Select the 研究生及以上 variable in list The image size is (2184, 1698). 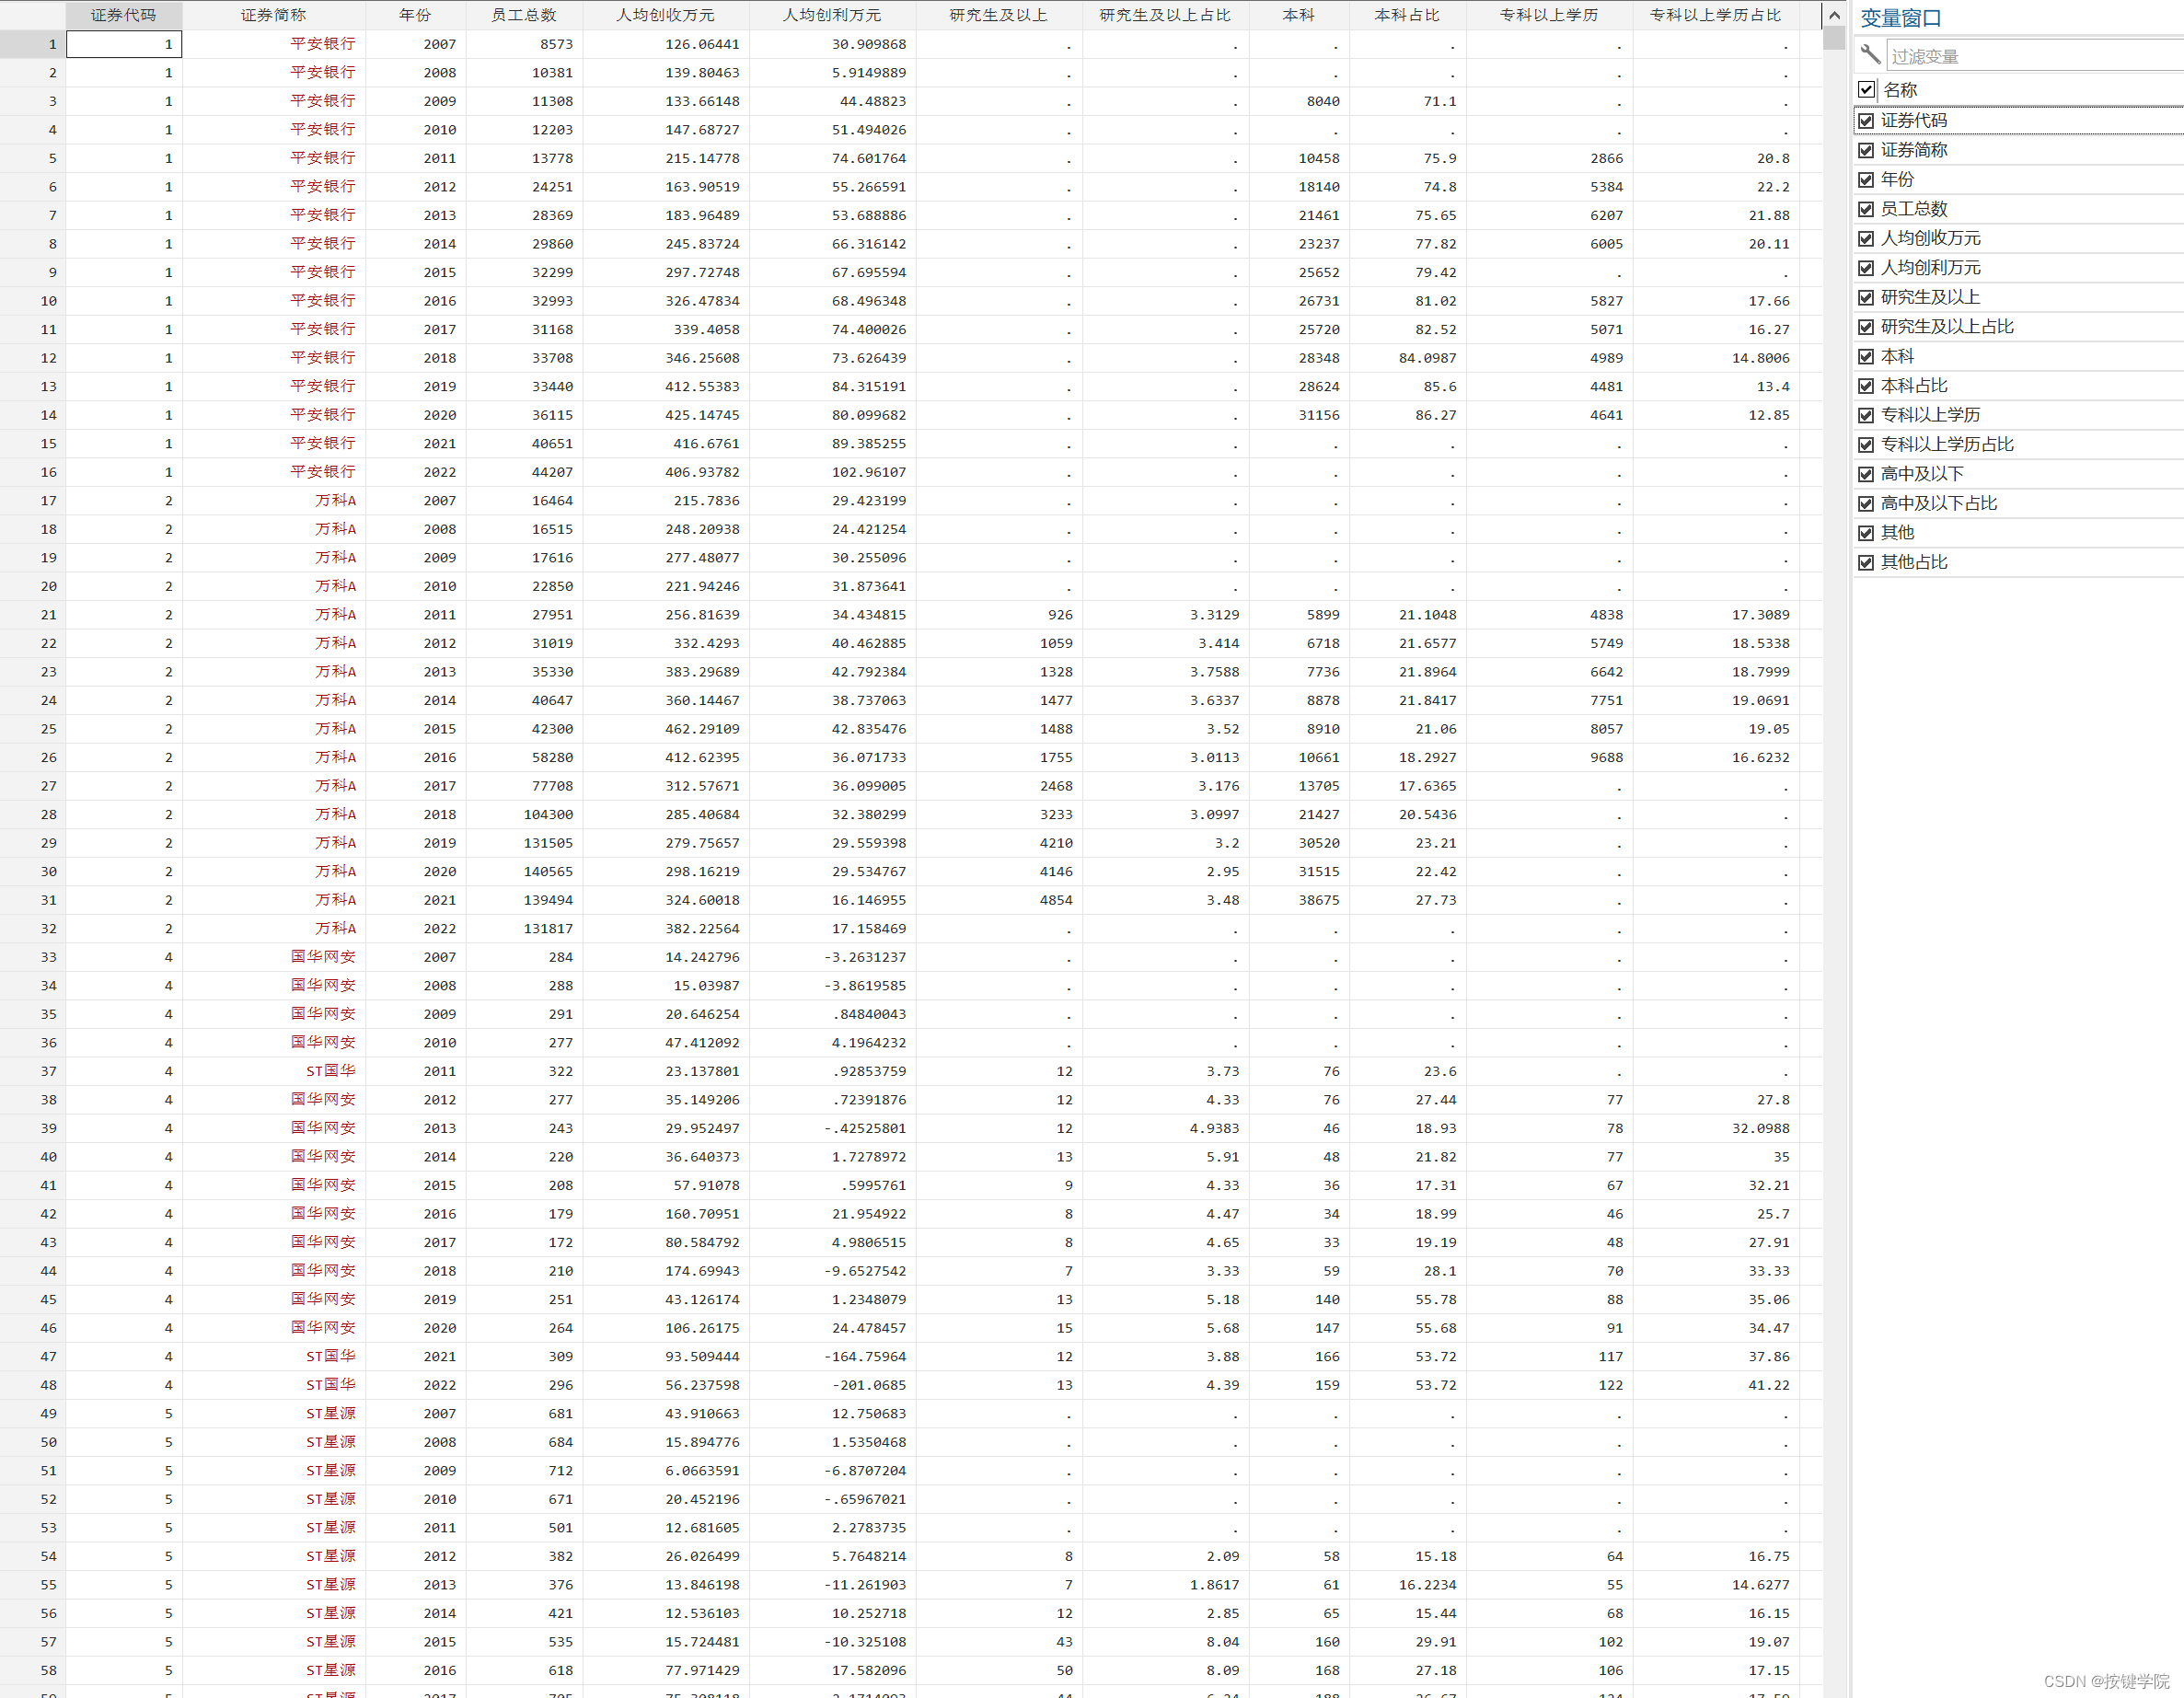tap(1930, 297)
